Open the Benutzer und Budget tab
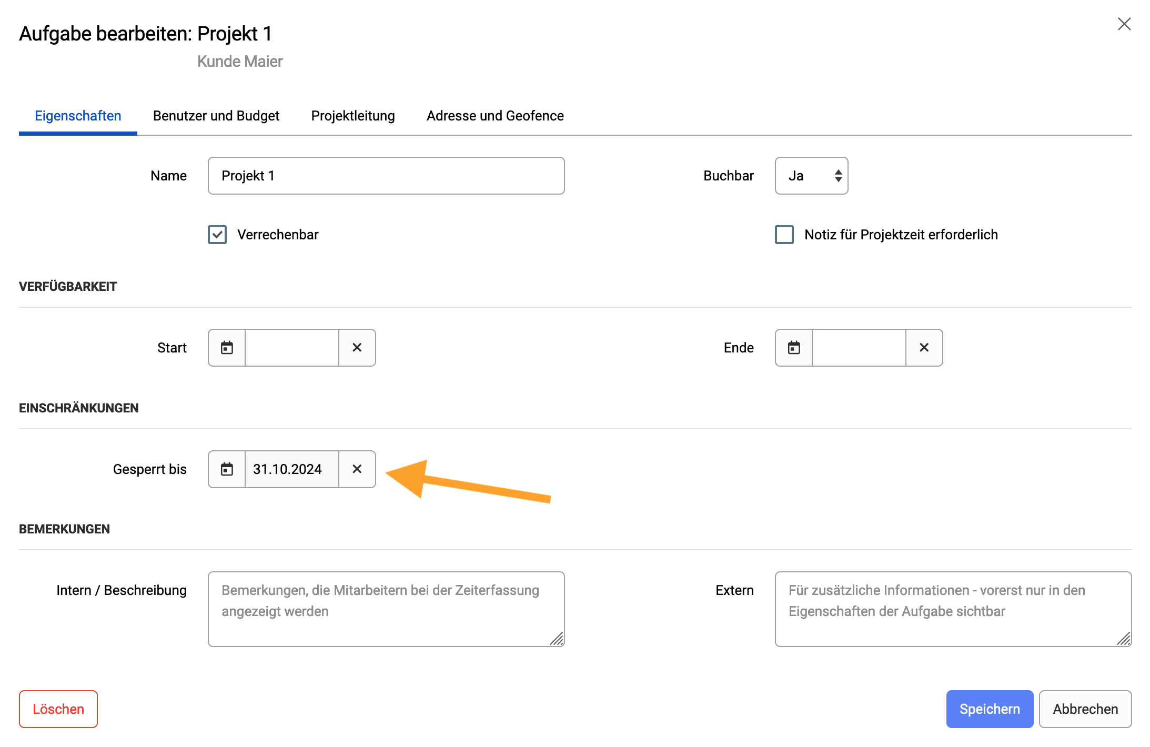Image resolution: width=1150 pixels, height=747 pixels. [216, 116]
